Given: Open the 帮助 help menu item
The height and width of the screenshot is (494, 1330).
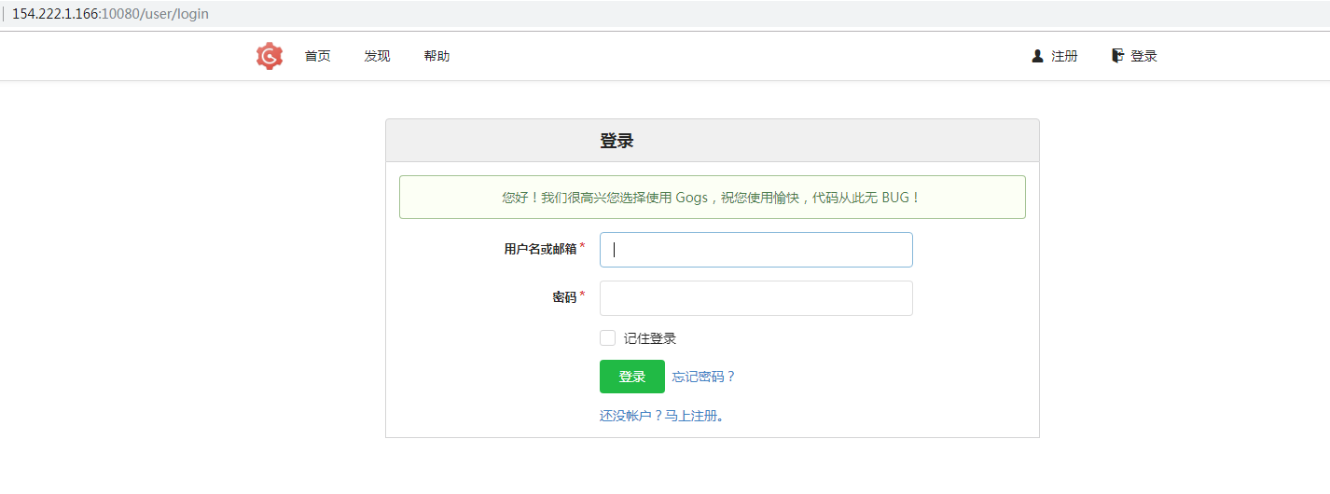Looking at the screenshot, I should (x=436, y=56).
